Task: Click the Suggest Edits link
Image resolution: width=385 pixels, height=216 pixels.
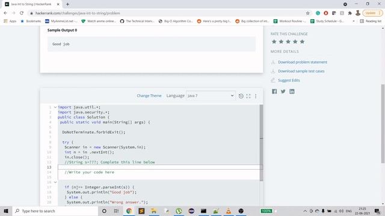Action: tap(289, 80)
